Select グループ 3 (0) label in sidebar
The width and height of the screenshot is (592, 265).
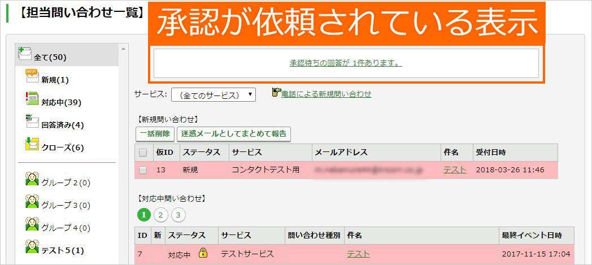[66, 206]
